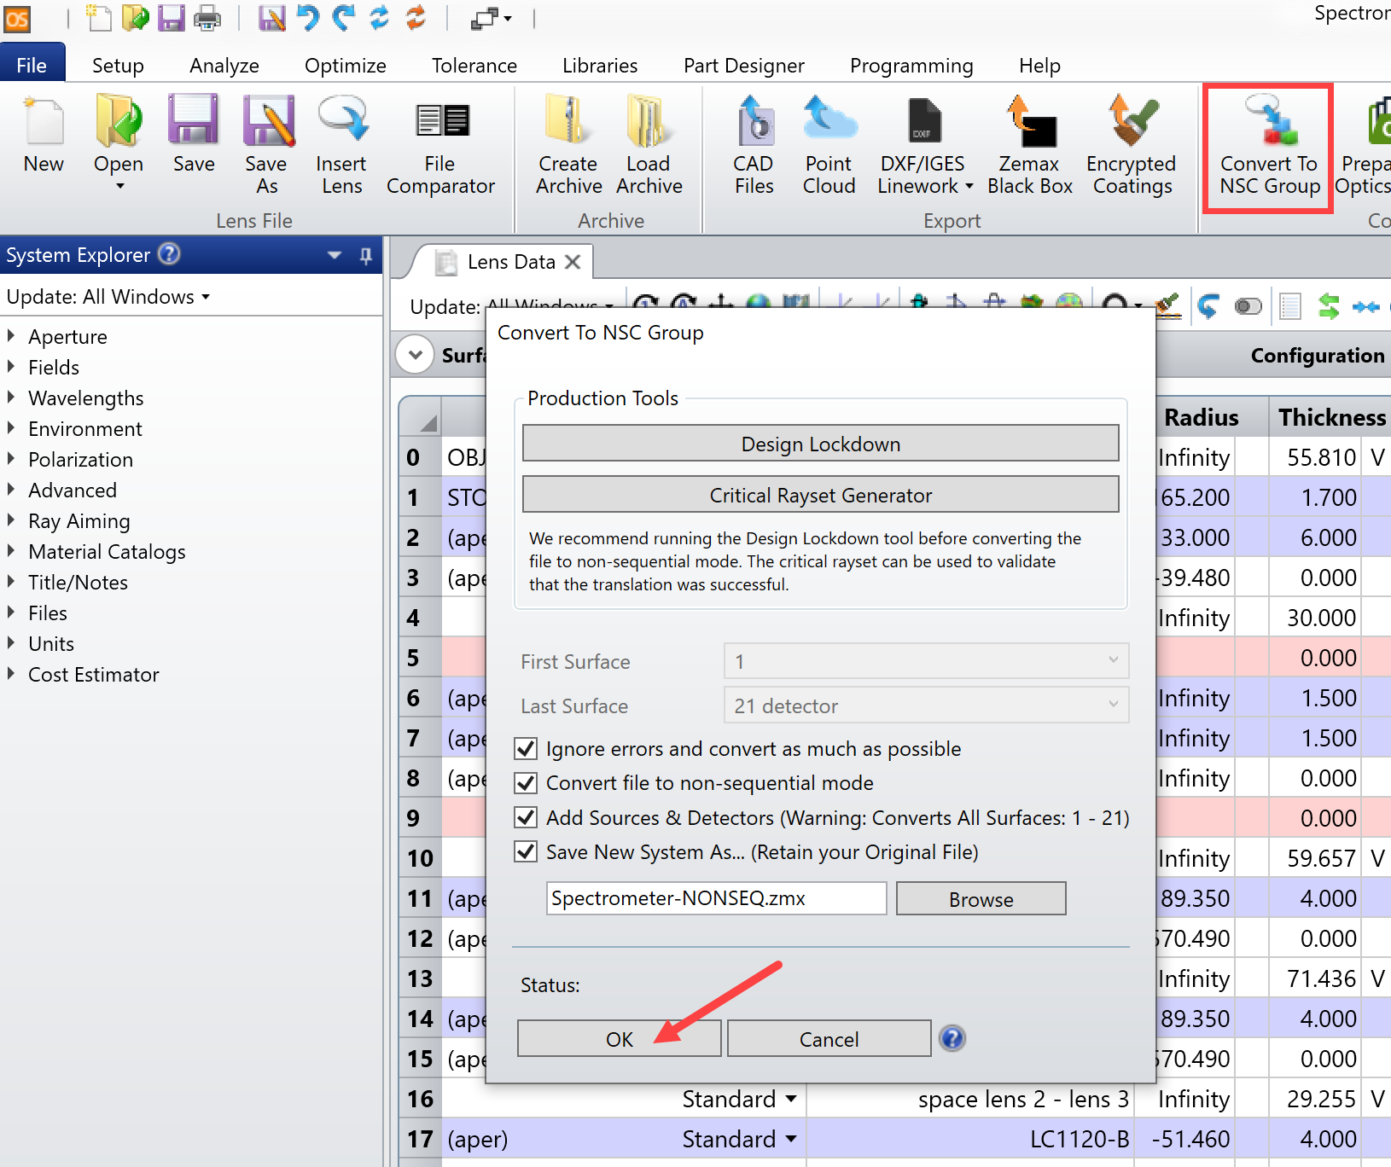Expand the Fields section

(11, 367)
